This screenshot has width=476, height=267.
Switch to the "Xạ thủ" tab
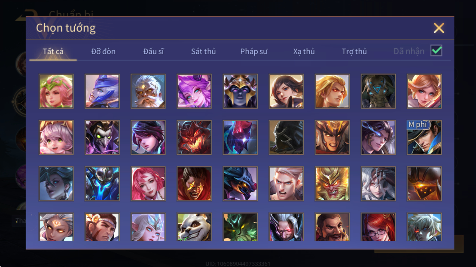point(304,51)
